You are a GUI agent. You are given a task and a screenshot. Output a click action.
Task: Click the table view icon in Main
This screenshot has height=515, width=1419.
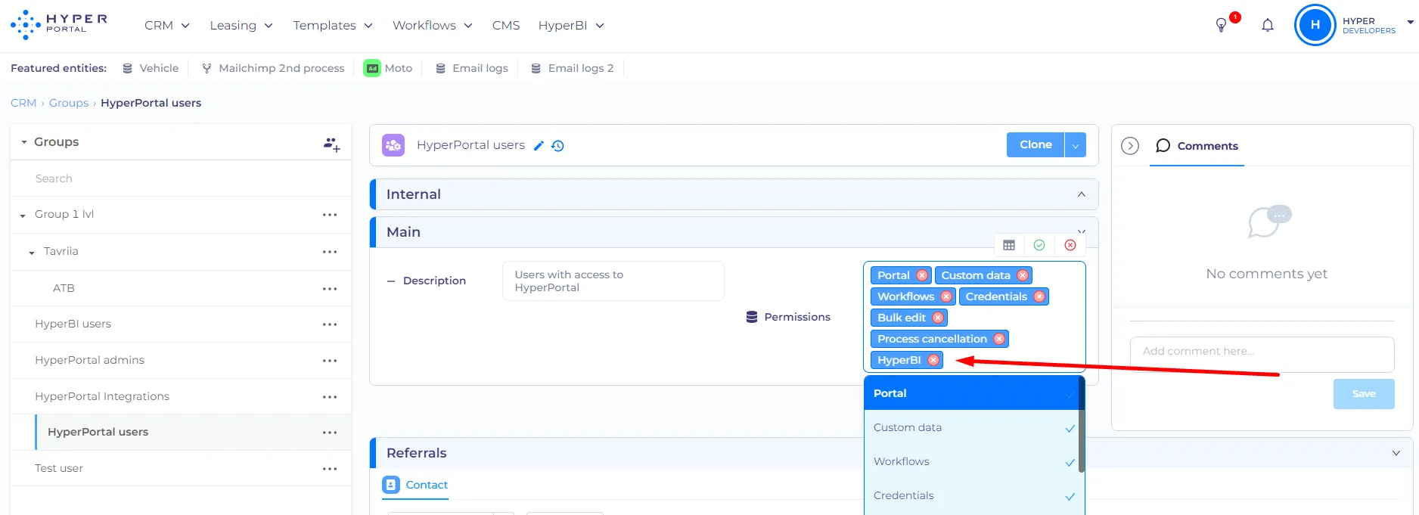pos(1009,245)
